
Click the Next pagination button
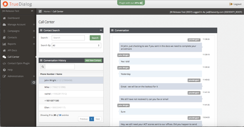coord(98,119)
